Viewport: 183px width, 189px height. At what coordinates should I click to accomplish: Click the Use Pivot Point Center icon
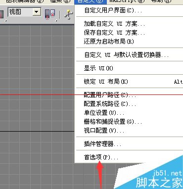pyautogui.click(x=50, y=14)
